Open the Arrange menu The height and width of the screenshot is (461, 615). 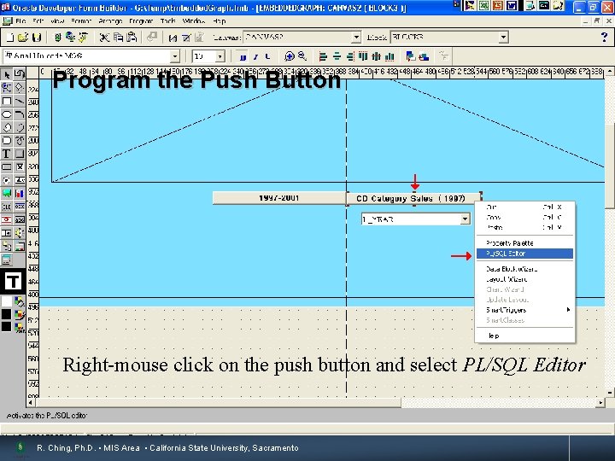[110, 21]
